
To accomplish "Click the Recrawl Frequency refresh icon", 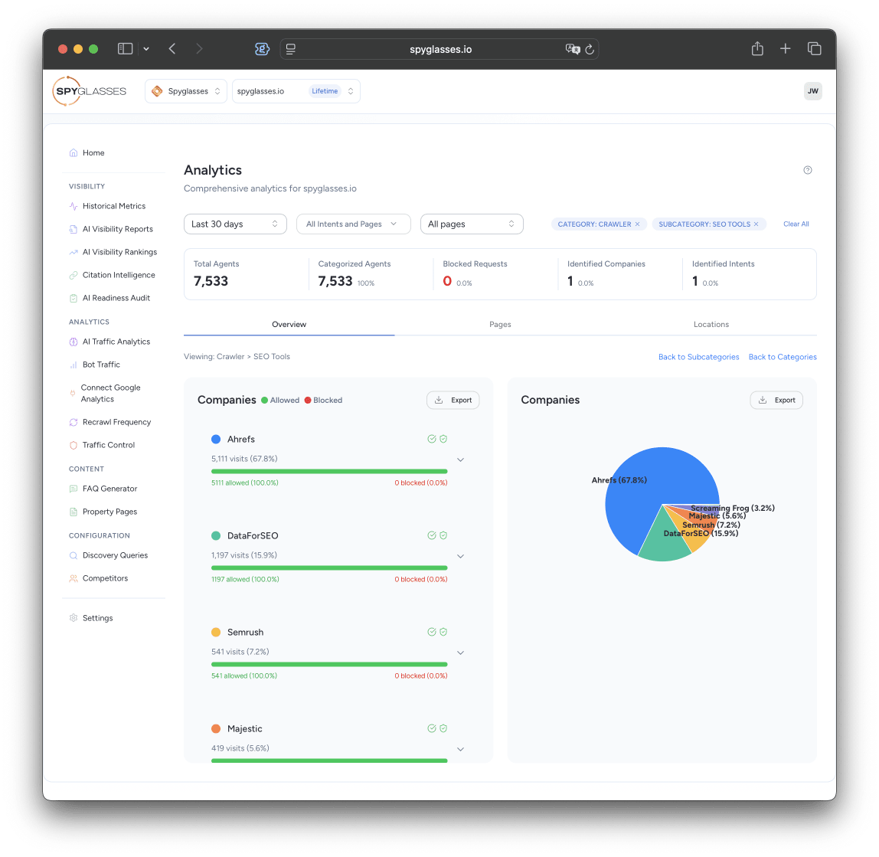I will pos(74,422).
